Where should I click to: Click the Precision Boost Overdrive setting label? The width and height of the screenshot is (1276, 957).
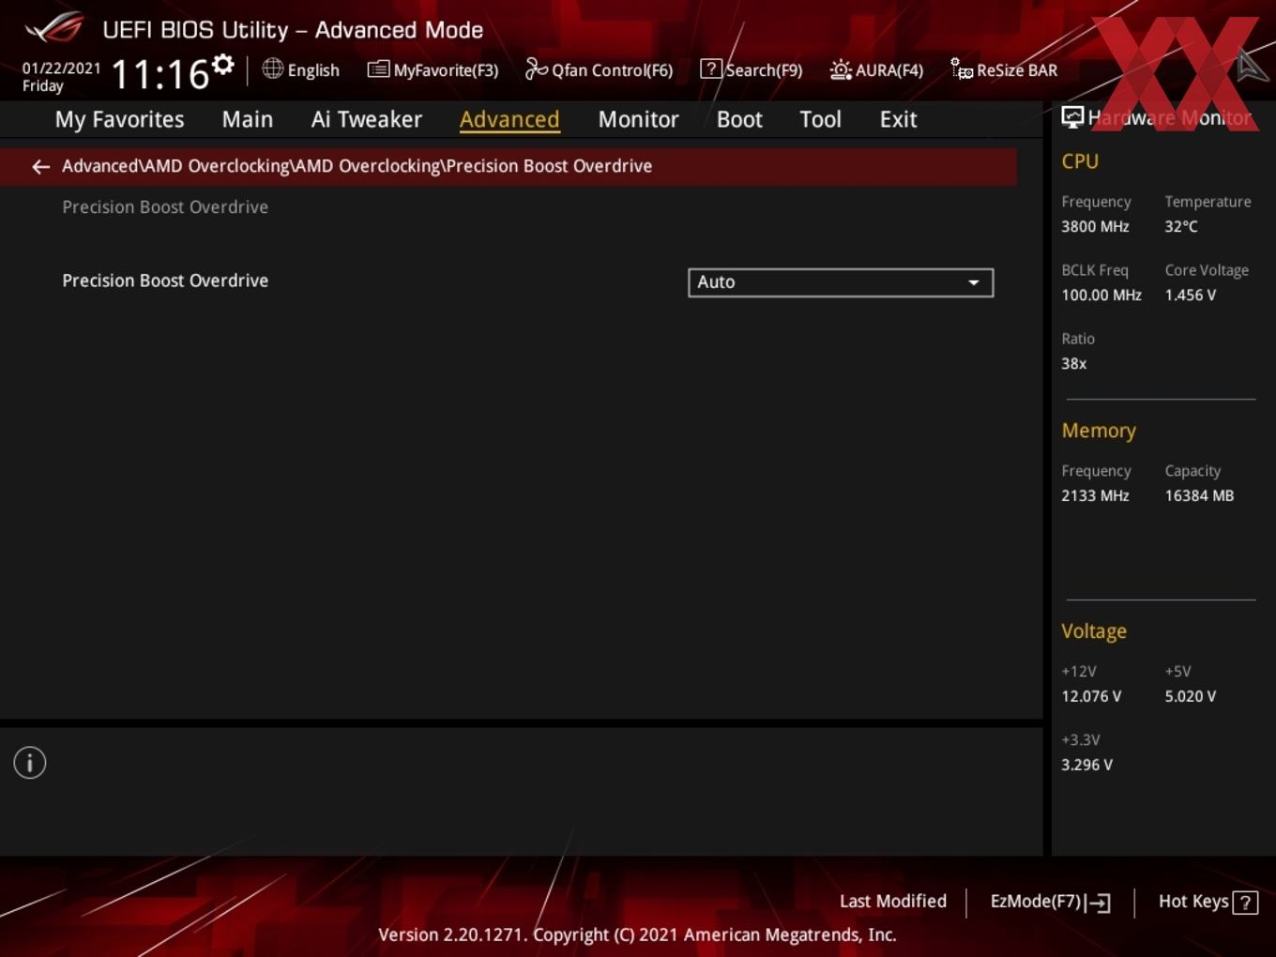click(165, 281)
